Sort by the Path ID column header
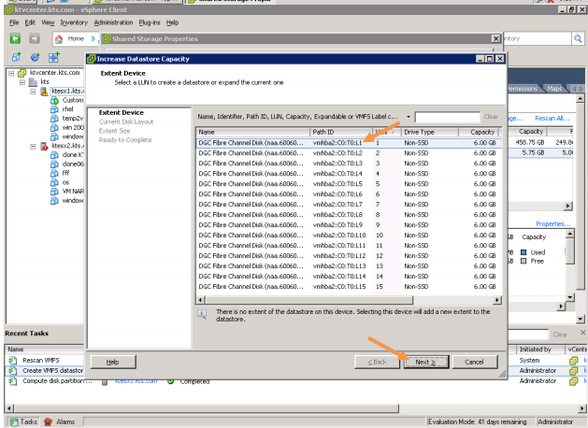Viewport: 588px width, 428px height. click(x=341, y=132)
